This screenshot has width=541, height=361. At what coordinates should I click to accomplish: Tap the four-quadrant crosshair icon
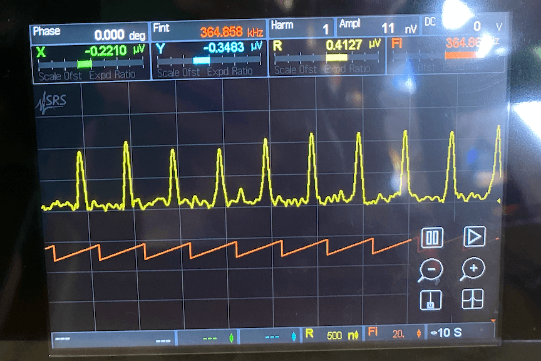[473, 300]
